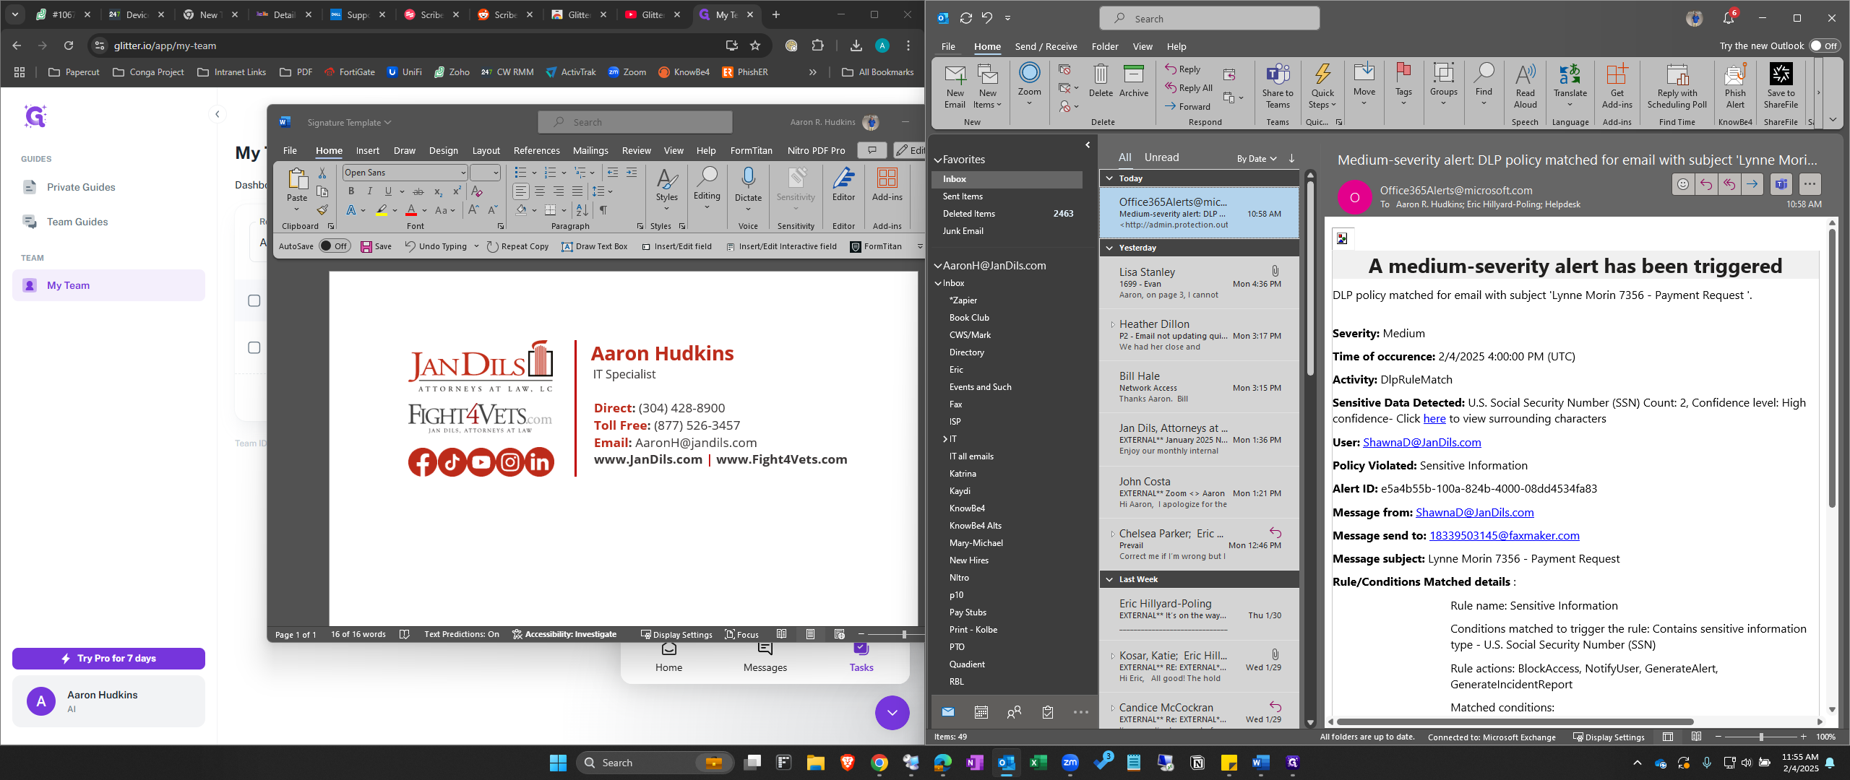Open Add-ins in Word ribbon

click(x=887, y=185)
